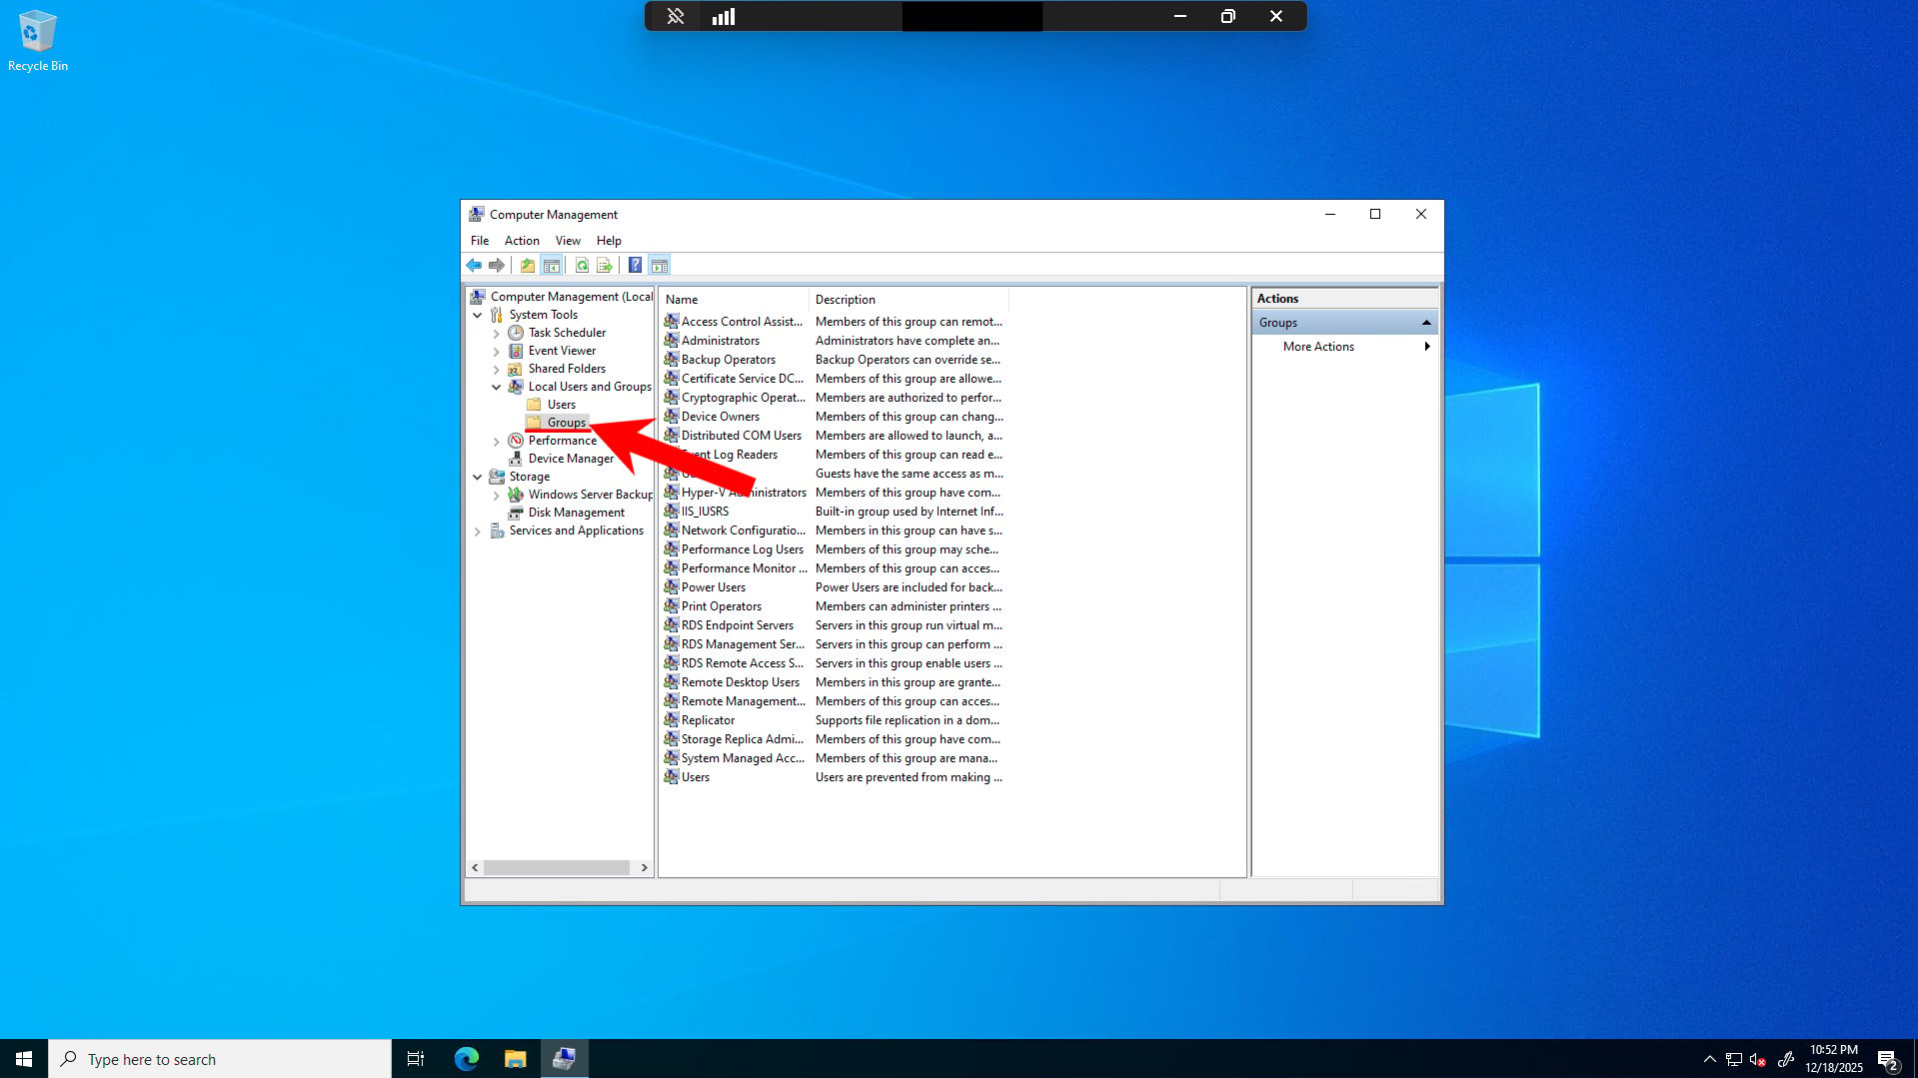Click the IIS_IUSRS group icon
The width and height of the screenshot is (1918, 1078).
(672, 512)
